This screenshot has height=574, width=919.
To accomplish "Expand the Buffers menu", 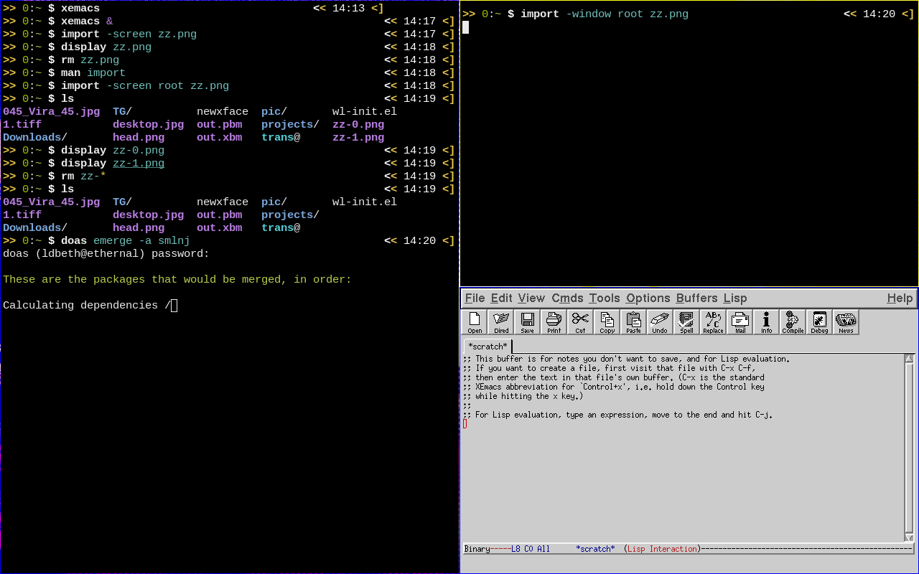I will click(696, 298).
